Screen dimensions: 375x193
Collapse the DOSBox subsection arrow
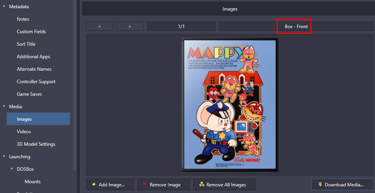(x=12, y=169)
